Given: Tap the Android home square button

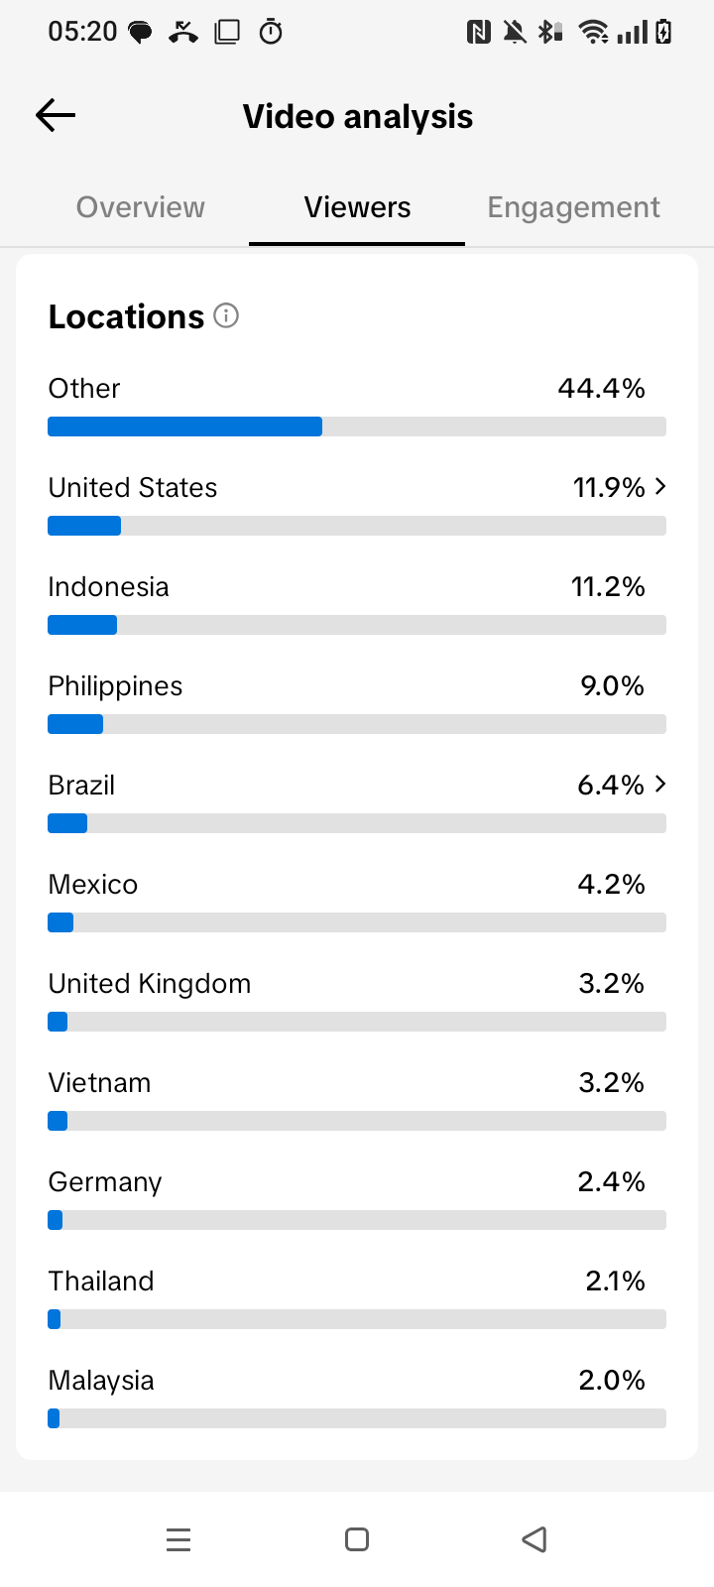Looking at the screenshot, I should (357, 1539).
